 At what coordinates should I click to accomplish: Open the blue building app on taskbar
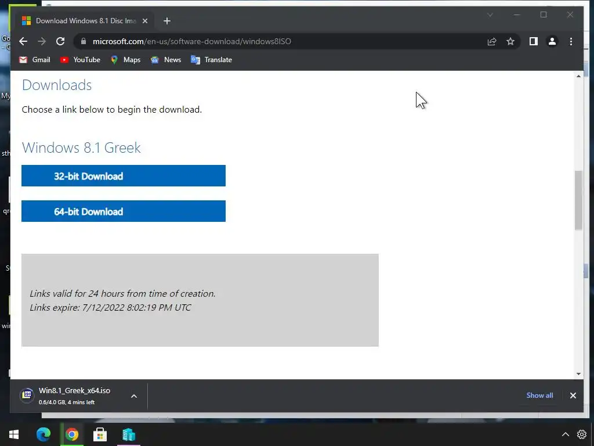129,434
